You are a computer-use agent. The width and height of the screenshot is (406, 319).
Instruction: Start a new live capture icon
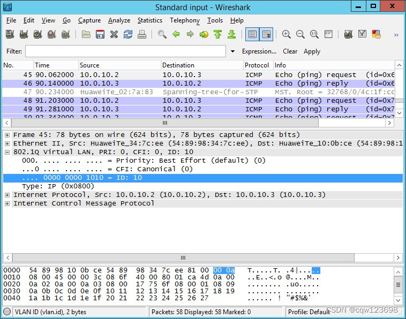coord(38,34)
